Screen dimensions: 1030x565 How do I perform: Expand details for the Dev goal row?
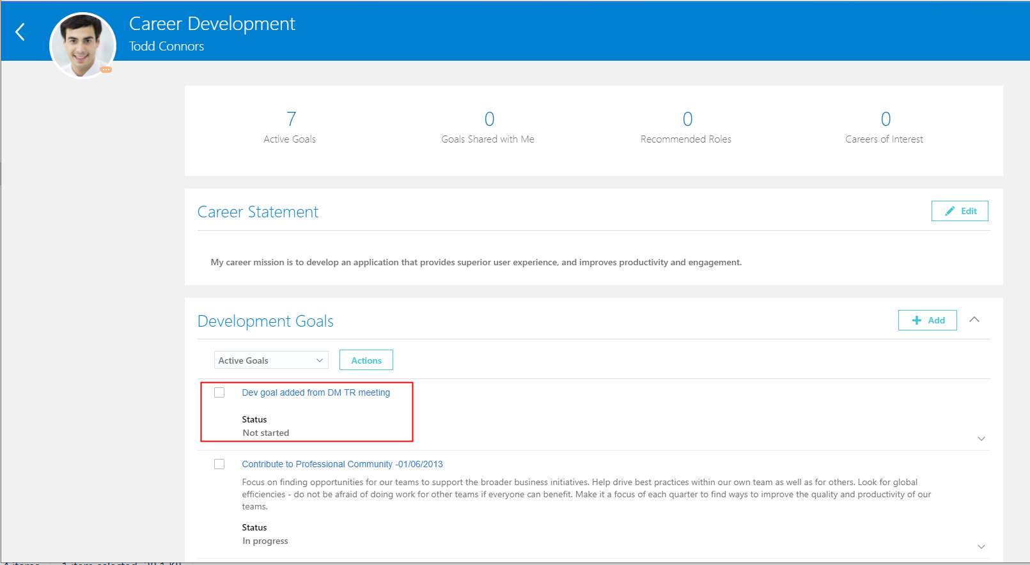(x=981, y=438)
